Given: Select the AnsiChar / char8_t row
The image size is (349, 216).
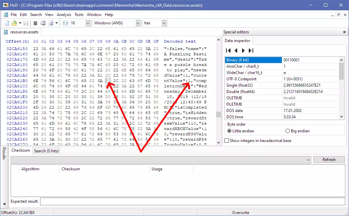Looking at the screenshot, I should coord(282,66).
